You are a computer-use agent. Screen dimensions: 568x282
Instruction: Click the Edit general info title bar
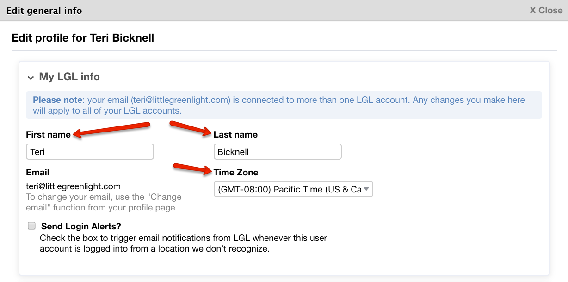(x=284, y=10)
